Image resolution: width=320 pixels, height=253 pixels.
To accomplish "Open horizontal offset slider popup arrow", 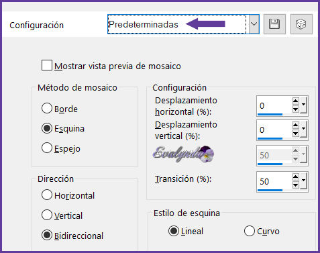I will point(303,105).
